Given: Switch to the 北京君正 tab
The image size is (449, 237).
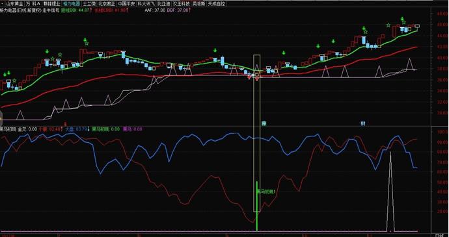Looking at the screenshot, I should [x=107, y=4].
